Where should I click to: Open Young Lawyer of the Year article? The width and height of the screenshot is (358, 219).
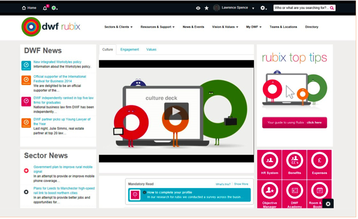tap(62, 122)
